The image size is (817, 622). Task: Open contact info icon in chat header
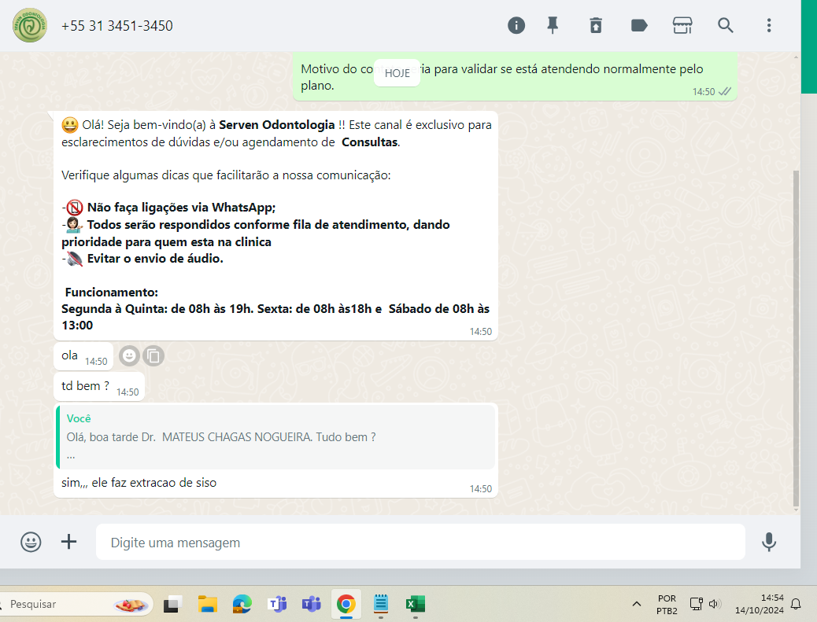516,25
